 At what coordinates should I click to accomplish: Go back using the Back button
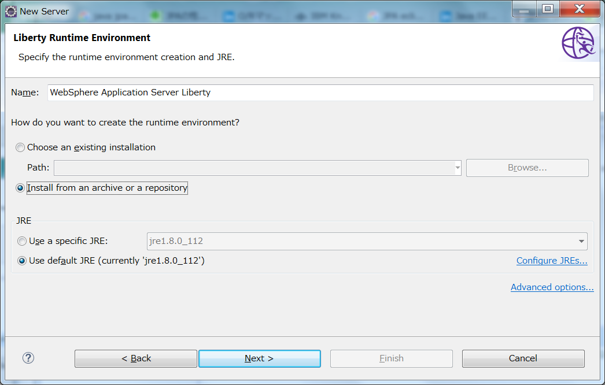click(x=135, y=358)
